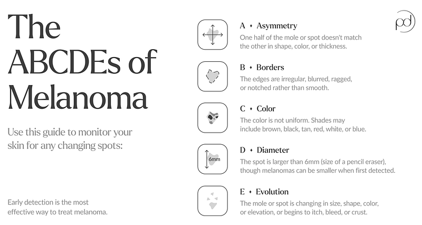Click 'The ABCDEs of Melanoma' title
The image size is (422, 225).
[x=82, y=62]
